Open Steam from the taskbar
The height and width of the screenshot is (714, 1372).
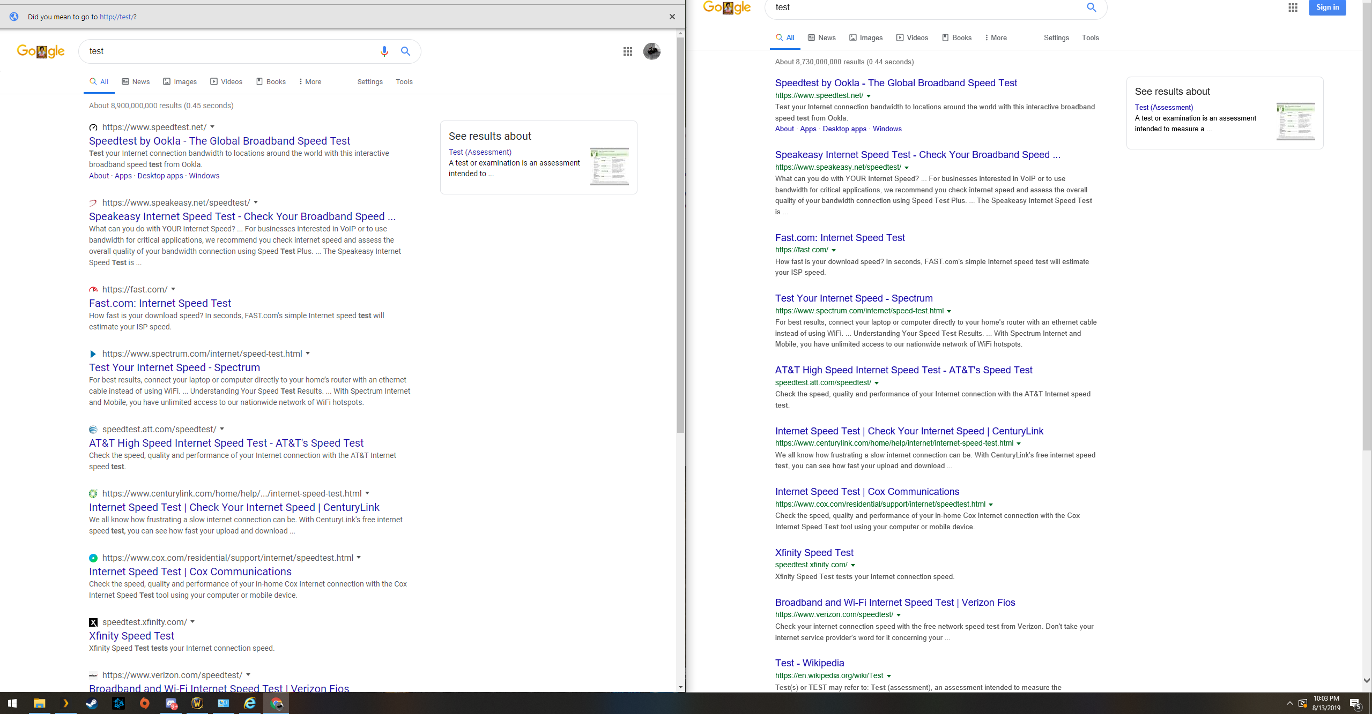click(92, 703)
